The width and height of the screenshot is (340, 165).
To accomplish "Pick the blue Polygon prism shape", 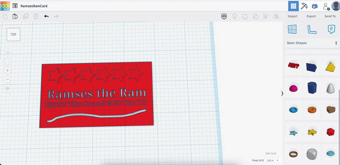I will (312, 87).
